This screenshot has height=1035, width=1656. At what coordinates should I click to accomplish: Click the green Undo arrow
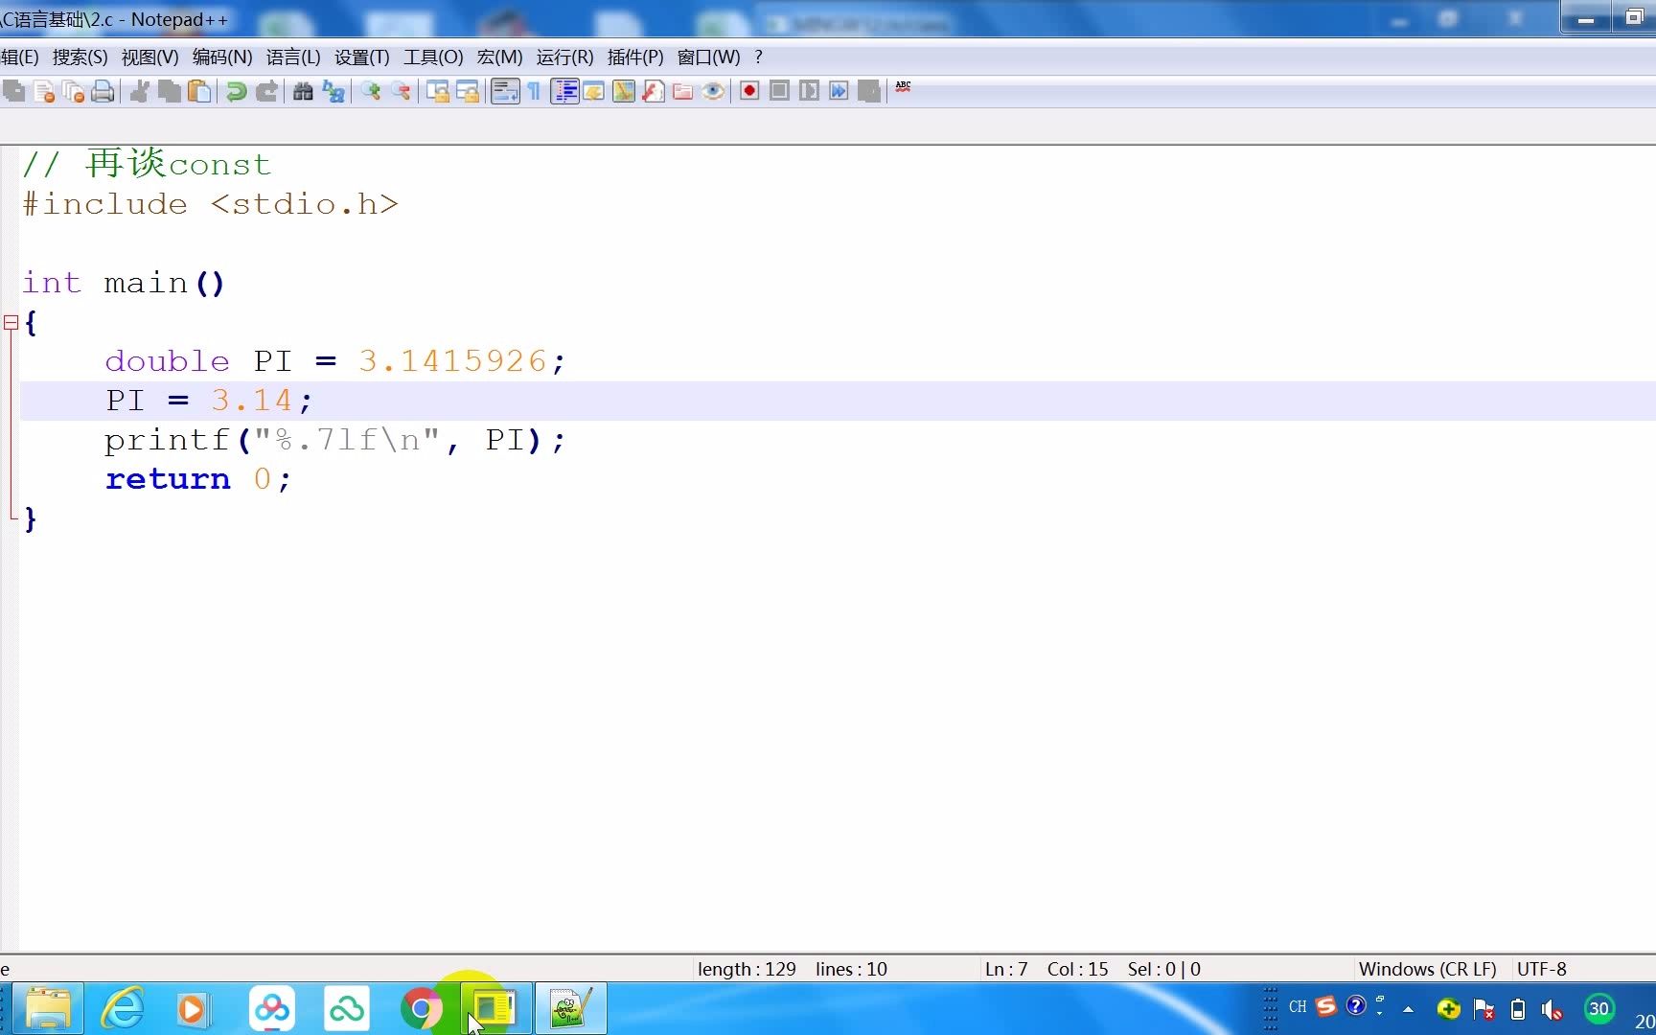tap(236, 91)
